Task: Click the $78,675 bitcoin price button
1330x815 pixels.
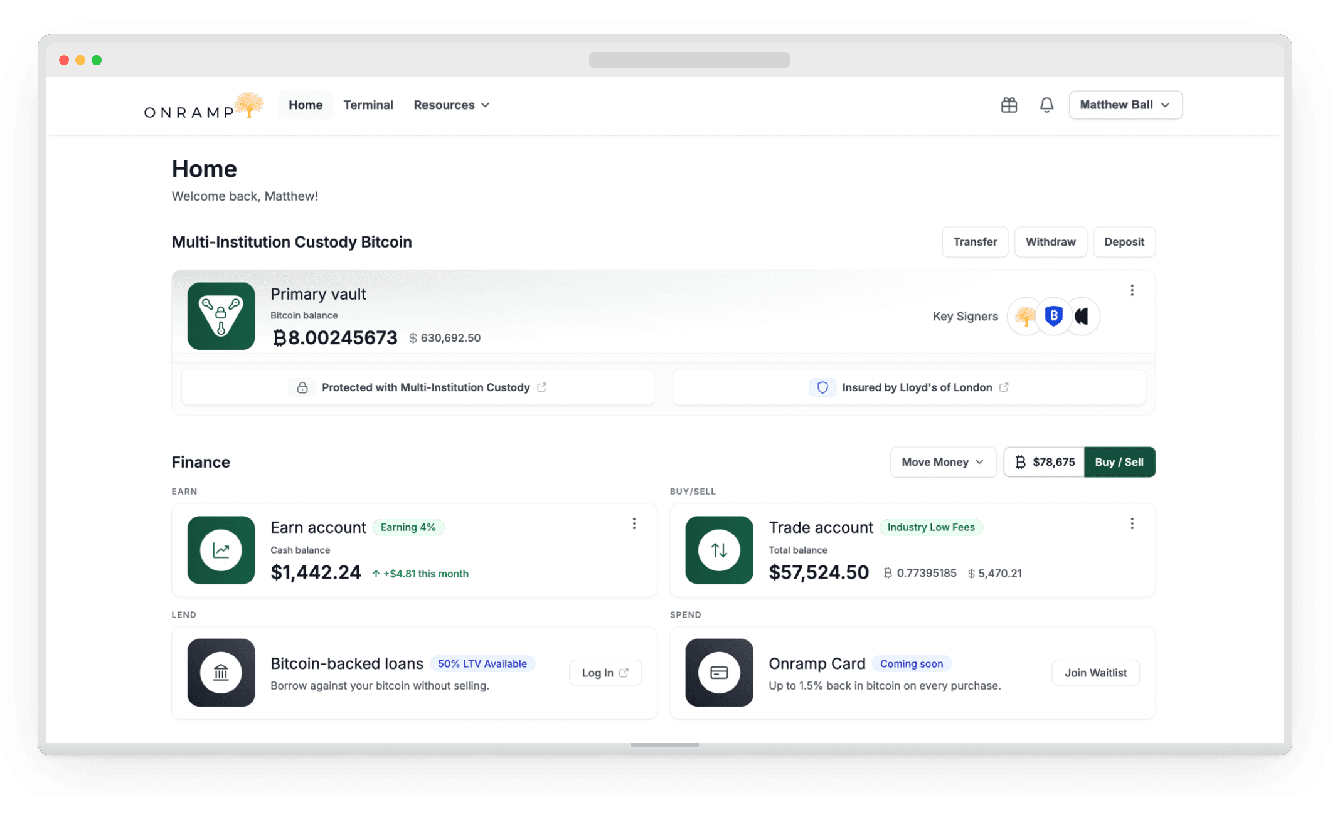Action: pyautogui.click(x=1044, y=462)
